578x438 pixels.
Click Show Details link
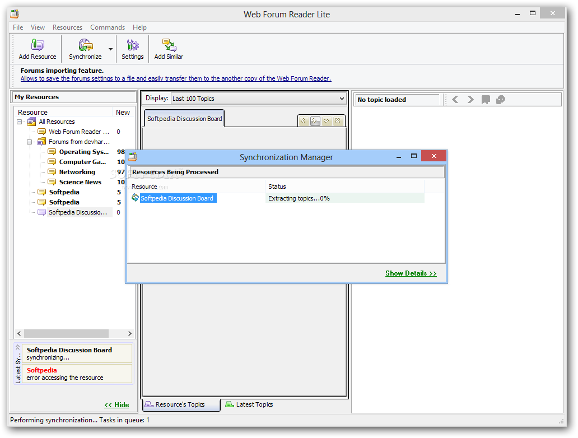tap(411, 273)
